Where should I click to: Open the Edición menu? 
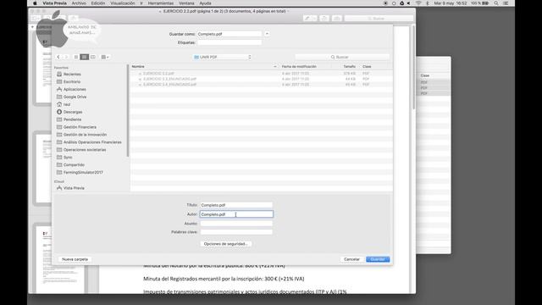click(98, 3)
